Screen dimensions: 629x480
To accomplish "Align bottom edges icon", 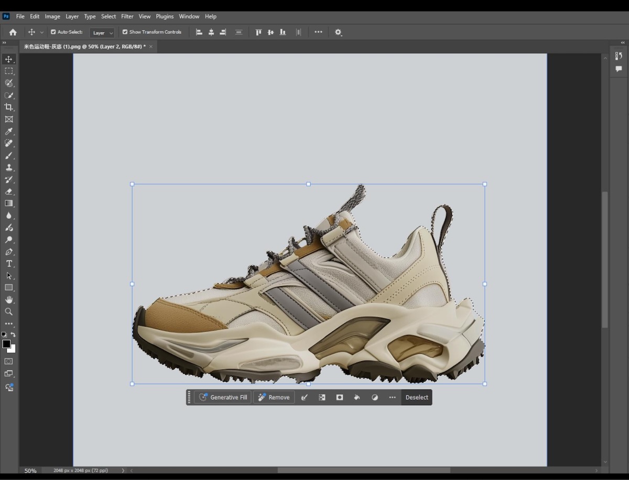I will 283,32.
